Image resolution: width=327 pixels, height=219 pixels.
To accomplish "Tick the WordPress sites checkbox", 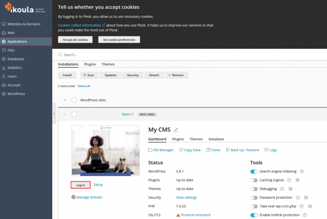I will (74, 100).
